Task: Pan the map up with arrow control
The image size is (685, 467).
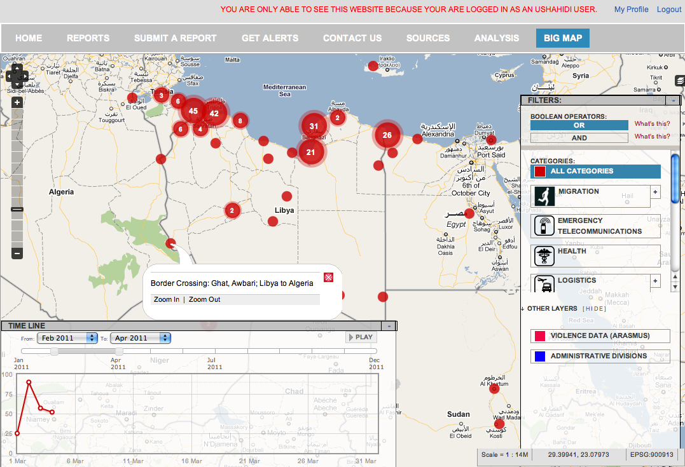Action: [17, 67]
